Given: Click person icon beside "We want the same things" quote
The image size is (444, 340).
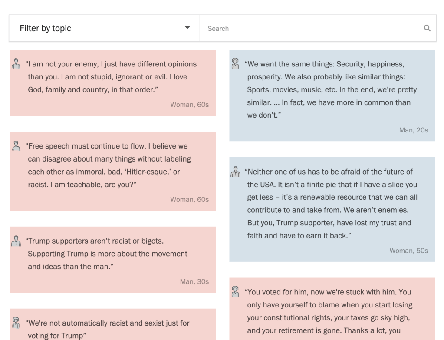Looking at the screenshot, I should [236, 63].
